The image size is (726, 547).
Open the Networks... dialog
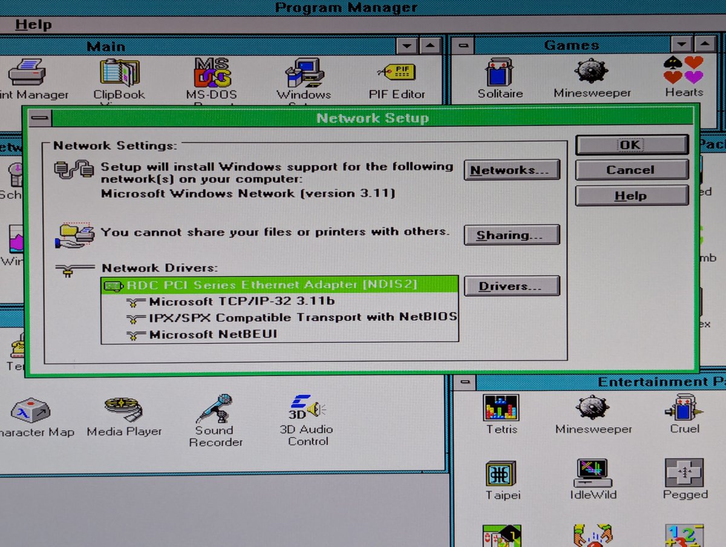pyautogui.click(x=511, y=170)
